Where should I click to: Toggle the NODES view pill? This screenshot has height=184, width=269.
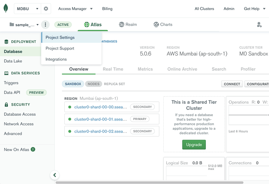94,84
